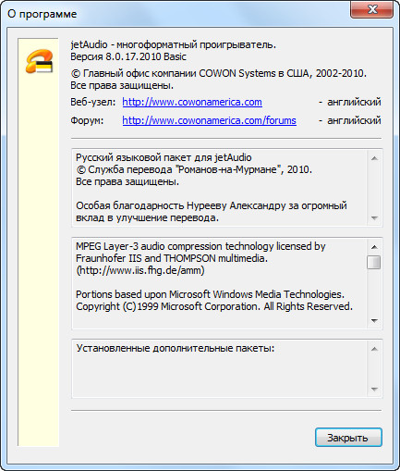Click down arrow in installed packages box
Image resolution: width=400 pixels, height=471 pixels.
(374, 390)
